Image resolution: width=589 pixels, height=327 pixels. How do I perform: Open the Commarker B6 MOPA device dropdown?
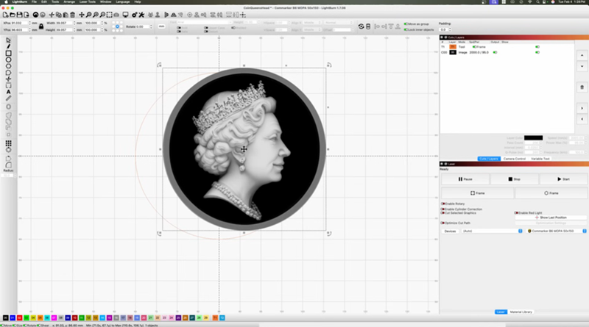tap(557, 231)
